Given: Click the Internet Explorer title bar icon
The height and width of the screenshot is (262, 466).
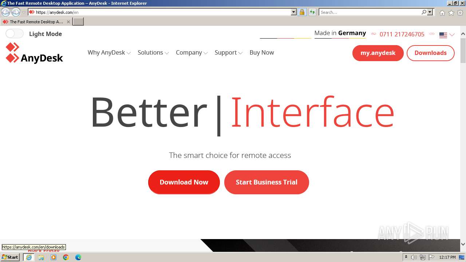Looking at the screenshot, I should [4, 3].
